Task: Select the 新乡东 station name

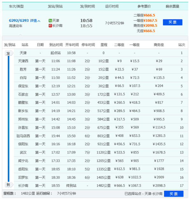Action: [23, 111]
